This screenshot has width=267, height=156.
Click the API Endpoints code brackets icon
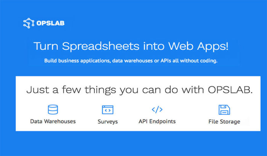coord(157,109)
